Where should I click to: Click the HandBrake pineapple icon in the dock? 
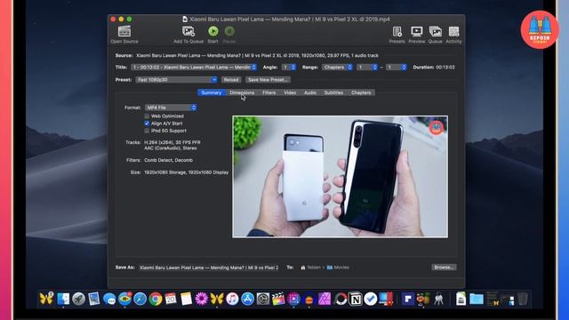[x=423, y=299]
